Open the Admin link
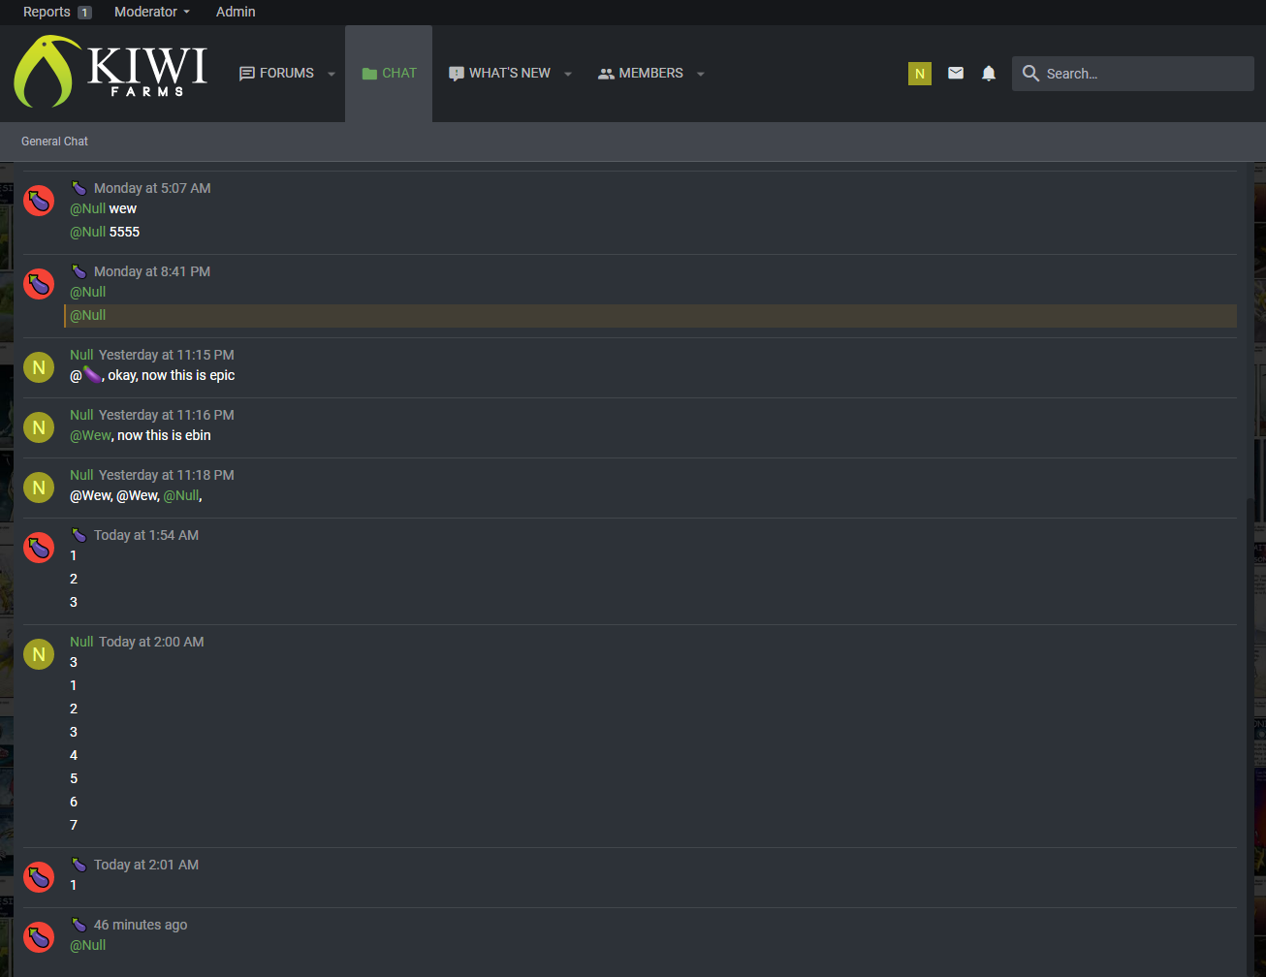Screen dimensions: 1266x977 pos(236,12)
